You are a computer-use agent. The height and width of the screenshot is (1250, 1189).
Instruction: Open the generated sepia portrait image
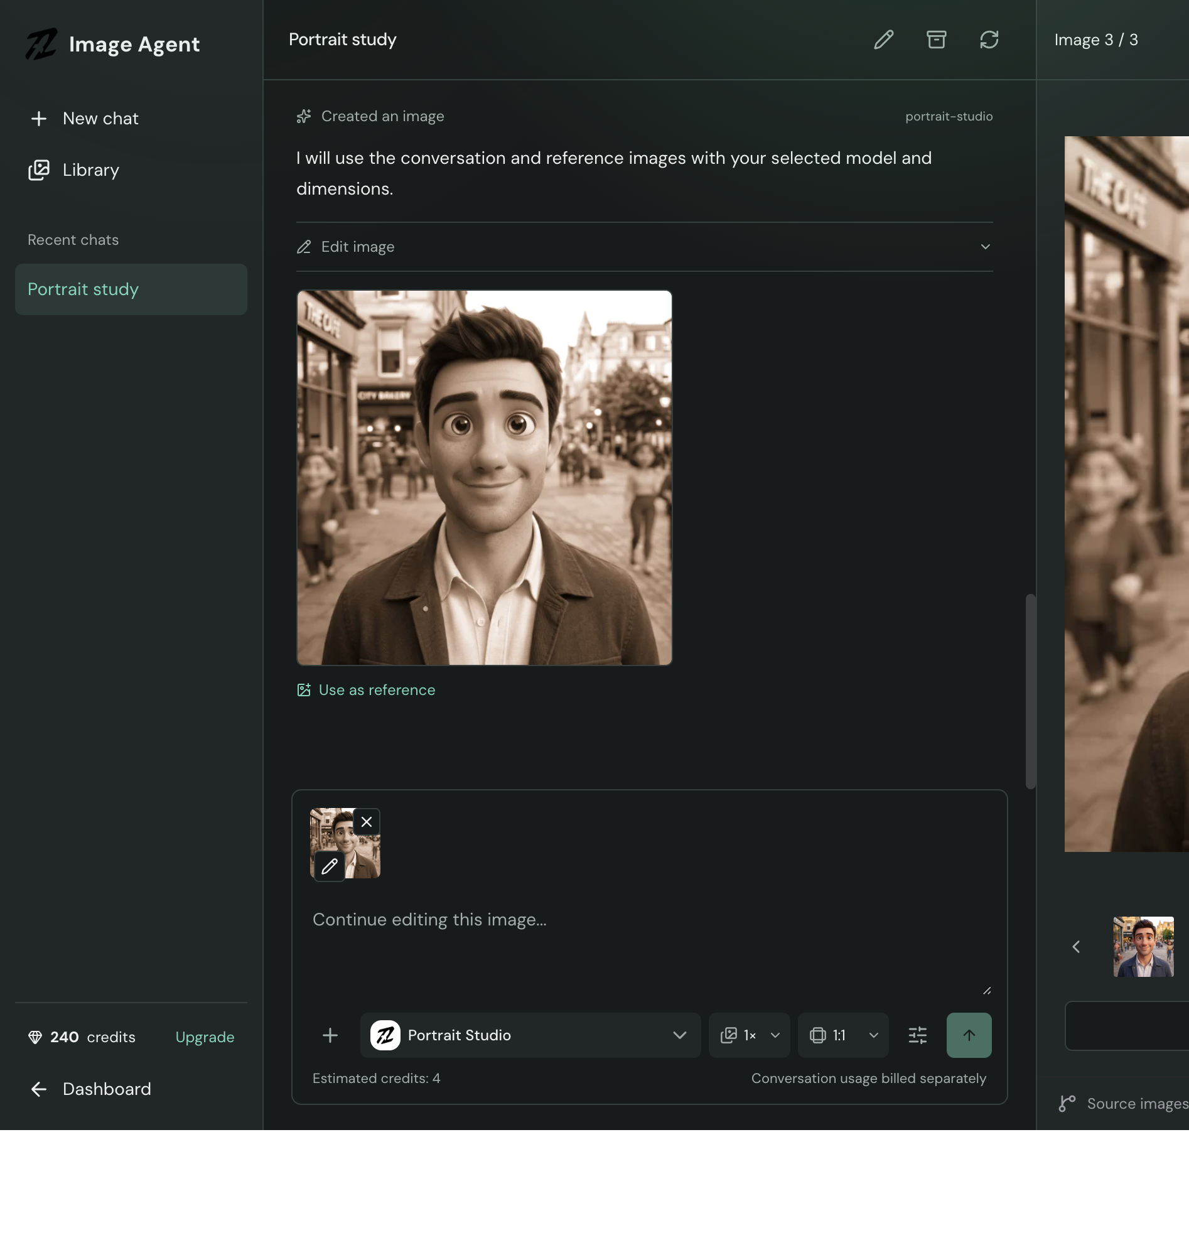[484, 477]
